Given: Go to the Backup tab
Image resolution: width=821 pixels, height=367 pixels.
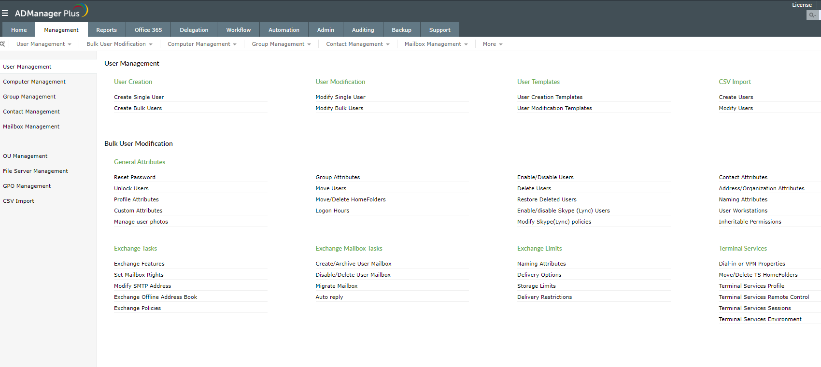Looking at the screenshot, I should (x=401, y=30).
